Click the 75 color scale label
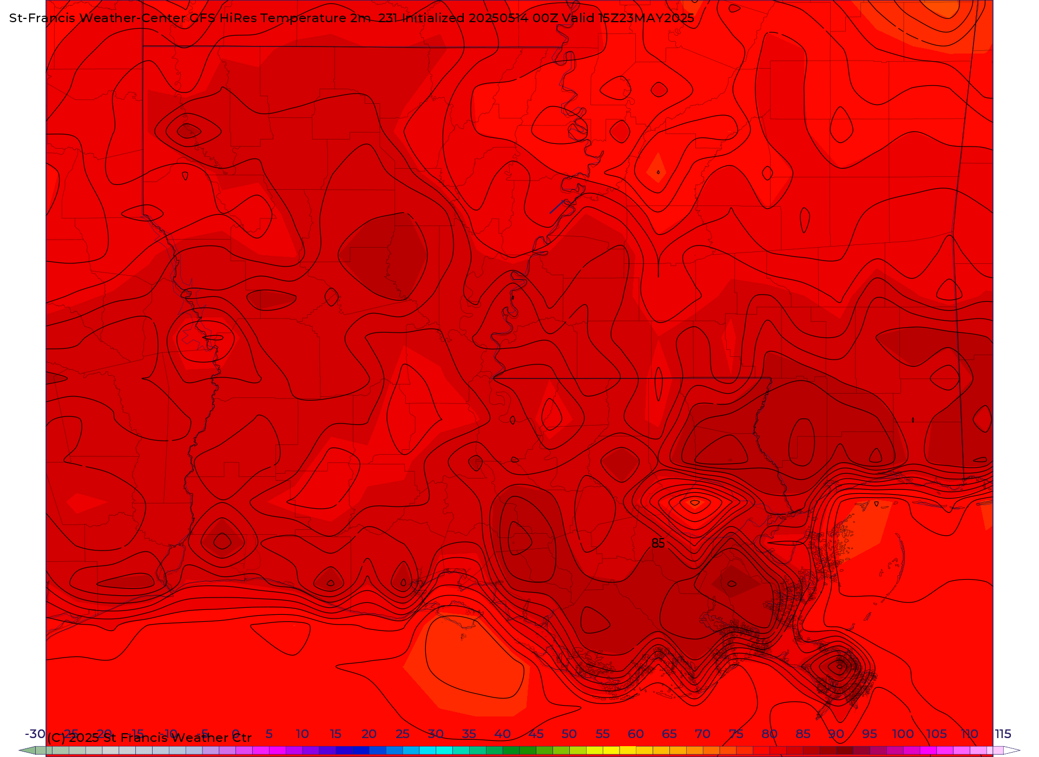This screenshot has height=757, width=1039. [736, 734]
